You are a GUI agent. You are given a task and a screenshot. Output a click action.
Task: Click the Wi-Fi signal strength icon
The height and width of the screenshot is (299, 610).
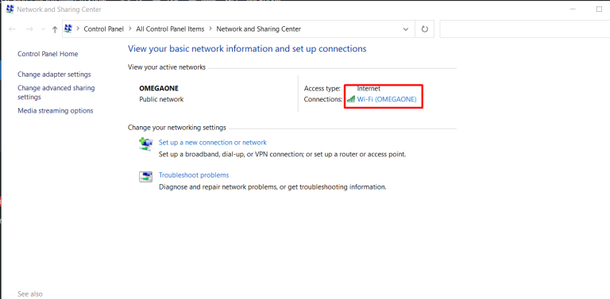(x=351, y=99)
